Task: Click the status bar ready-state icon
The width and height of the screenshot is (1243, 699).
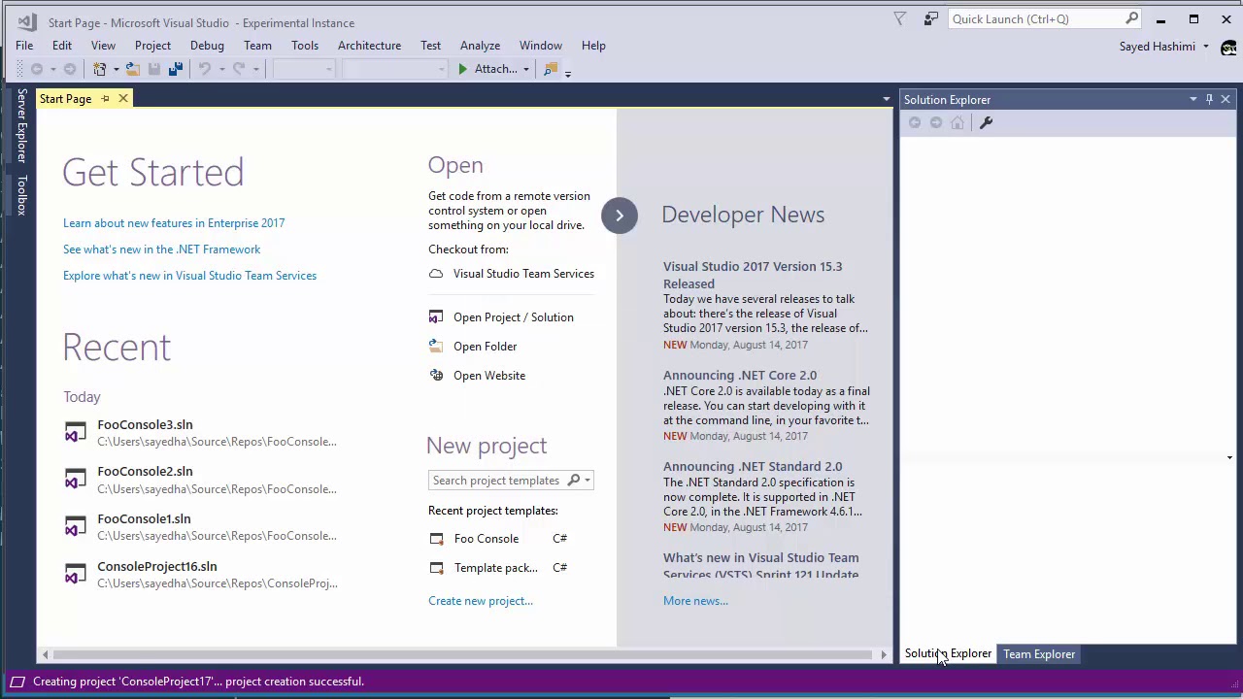Action: click(17, 682)
